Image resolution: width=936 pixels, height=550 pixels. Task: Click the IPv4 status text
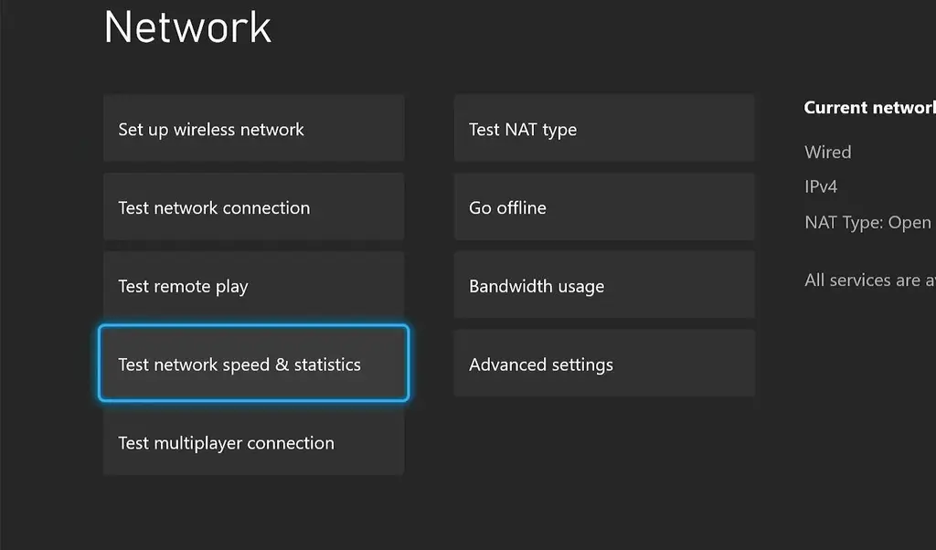click(821, 186)
